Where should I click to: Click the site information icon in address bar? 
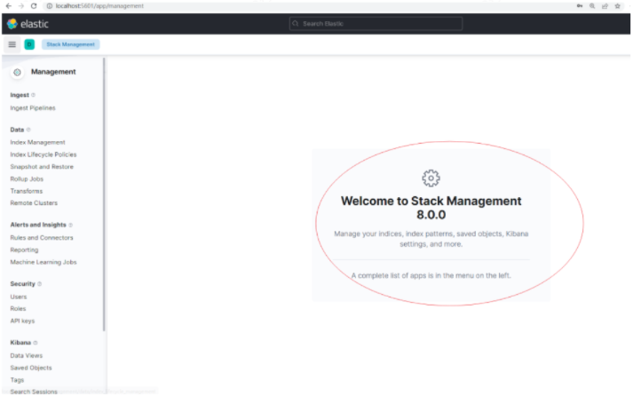[x=49, y=6]
